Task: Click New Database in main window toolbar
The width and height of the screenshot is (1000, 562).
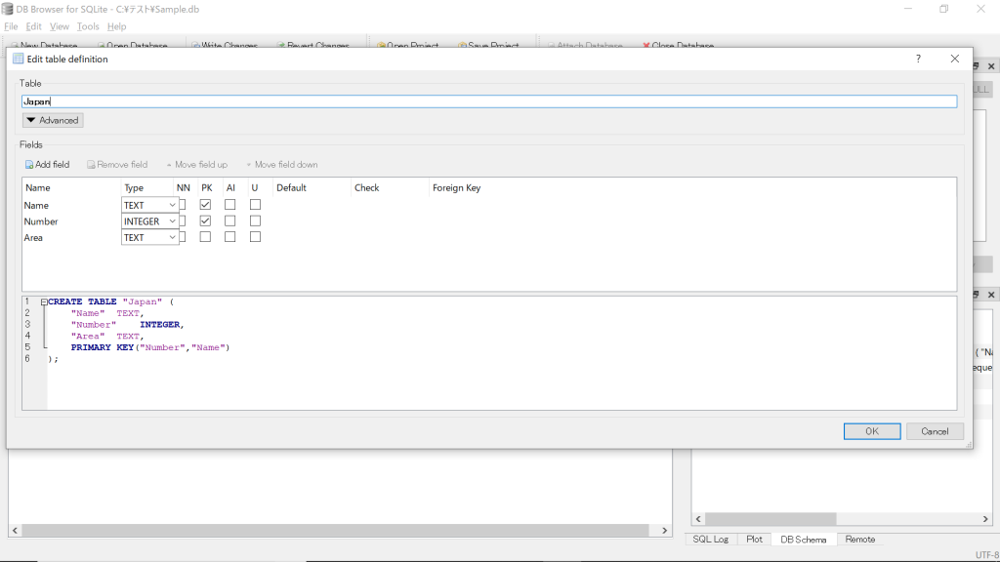Action: click(45, 45)
